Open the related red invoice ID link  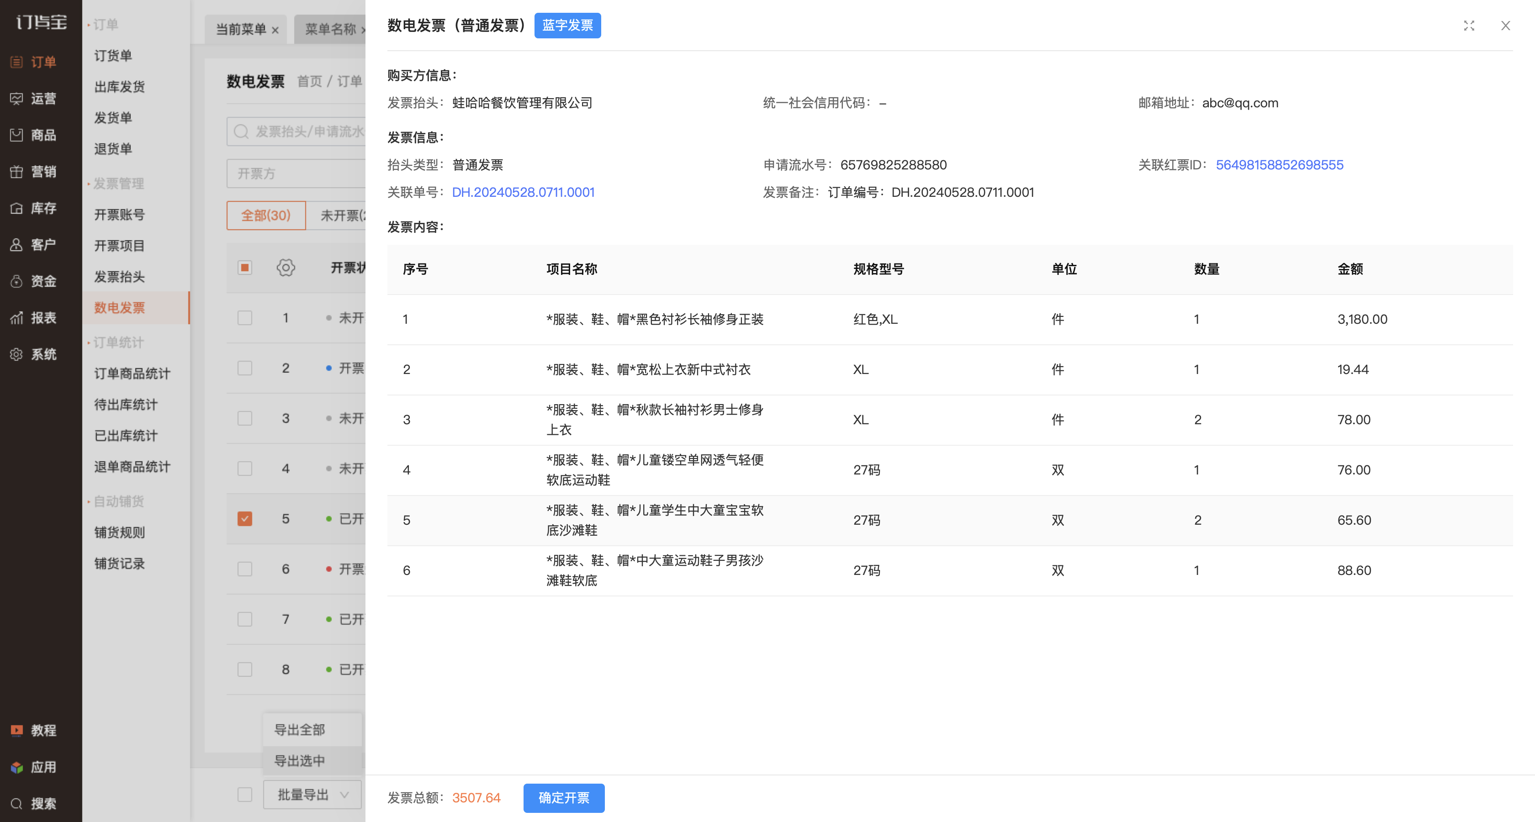(1279, 165)
